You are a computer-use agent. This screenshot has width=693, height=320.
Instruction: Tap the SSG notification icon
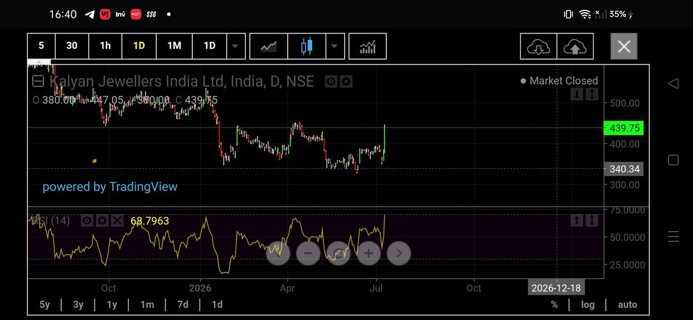(x=152, y=14)
